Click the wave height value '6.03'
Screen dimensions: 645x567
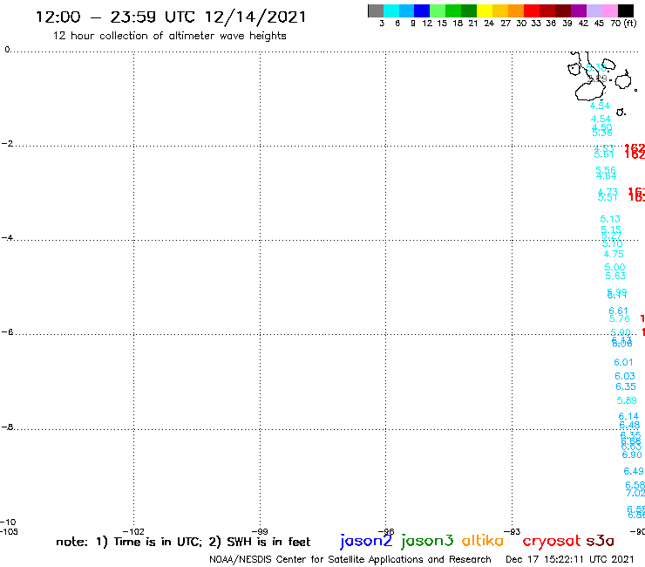coord(625,376)
